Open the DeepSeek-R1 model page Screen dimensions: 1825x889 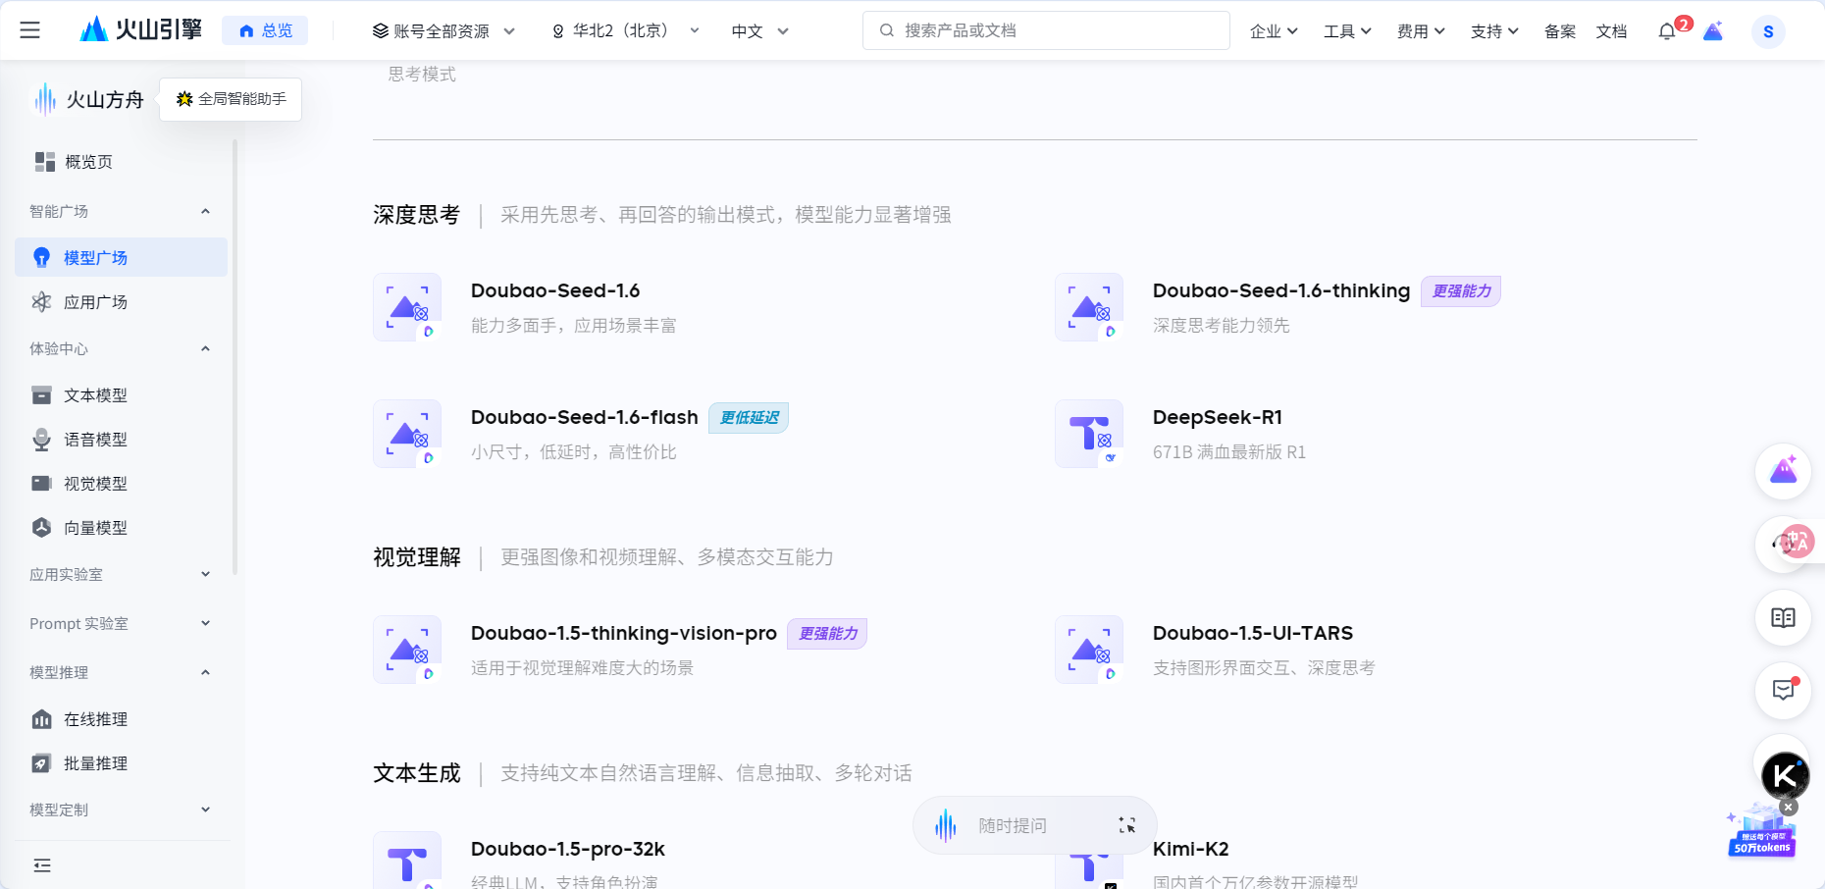point(1217,417)
